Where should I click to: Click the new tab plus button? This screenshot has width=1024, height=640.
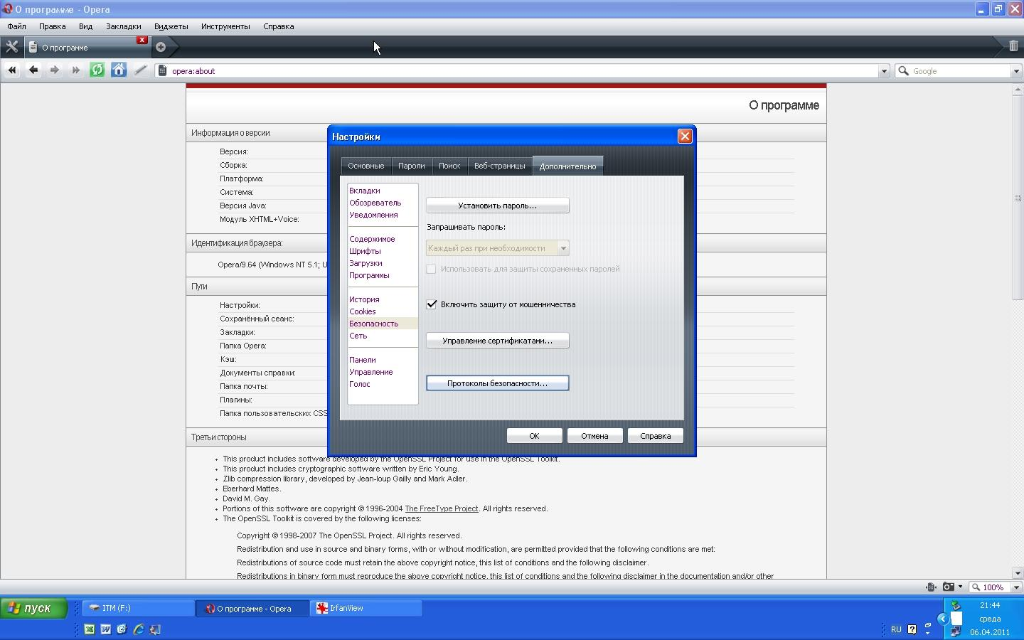tap(161, 47)
